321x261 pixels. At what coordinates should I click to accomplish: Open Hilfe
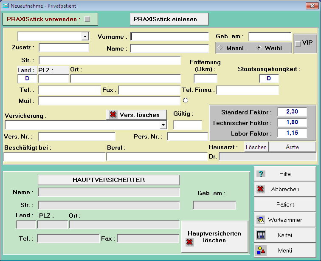[x=285, y=174]
